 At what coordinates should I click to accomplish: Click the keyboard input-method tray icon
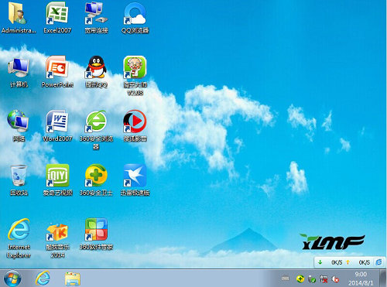click(x=285, y=278)
